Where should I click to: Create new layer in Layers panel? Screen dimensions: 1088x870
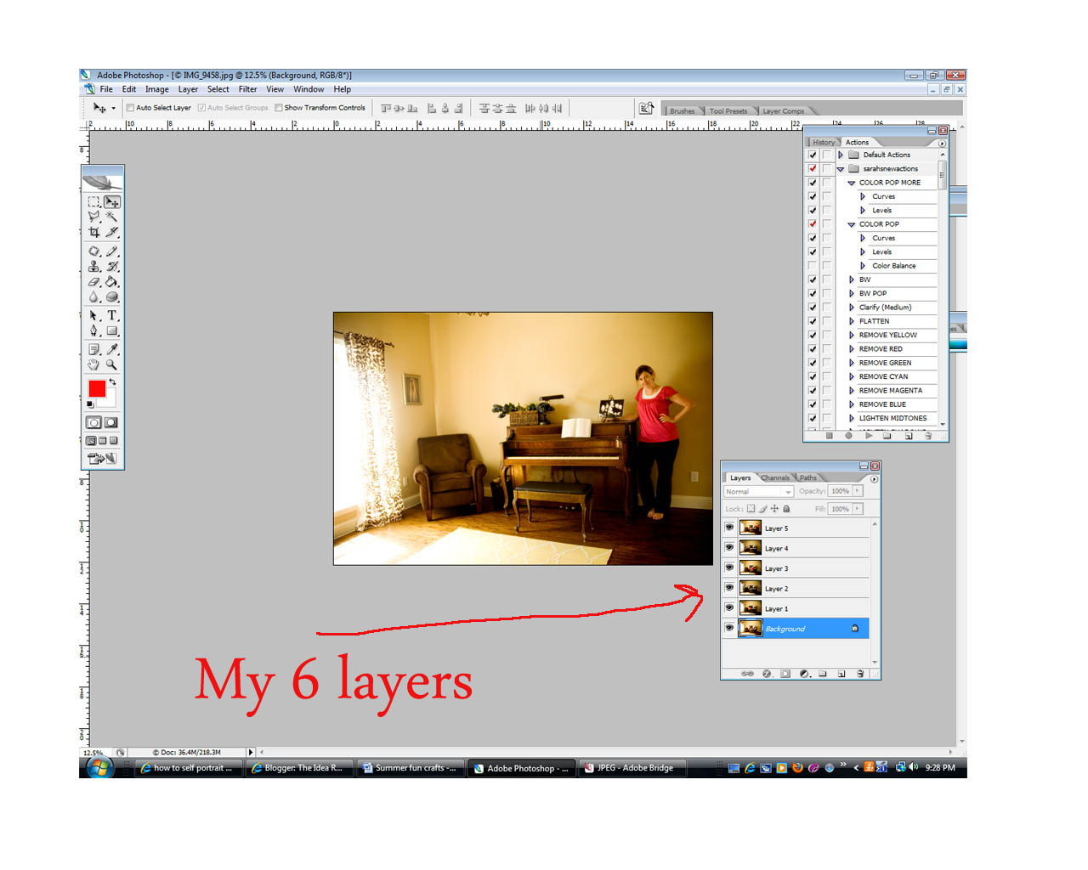coord(841,674)
